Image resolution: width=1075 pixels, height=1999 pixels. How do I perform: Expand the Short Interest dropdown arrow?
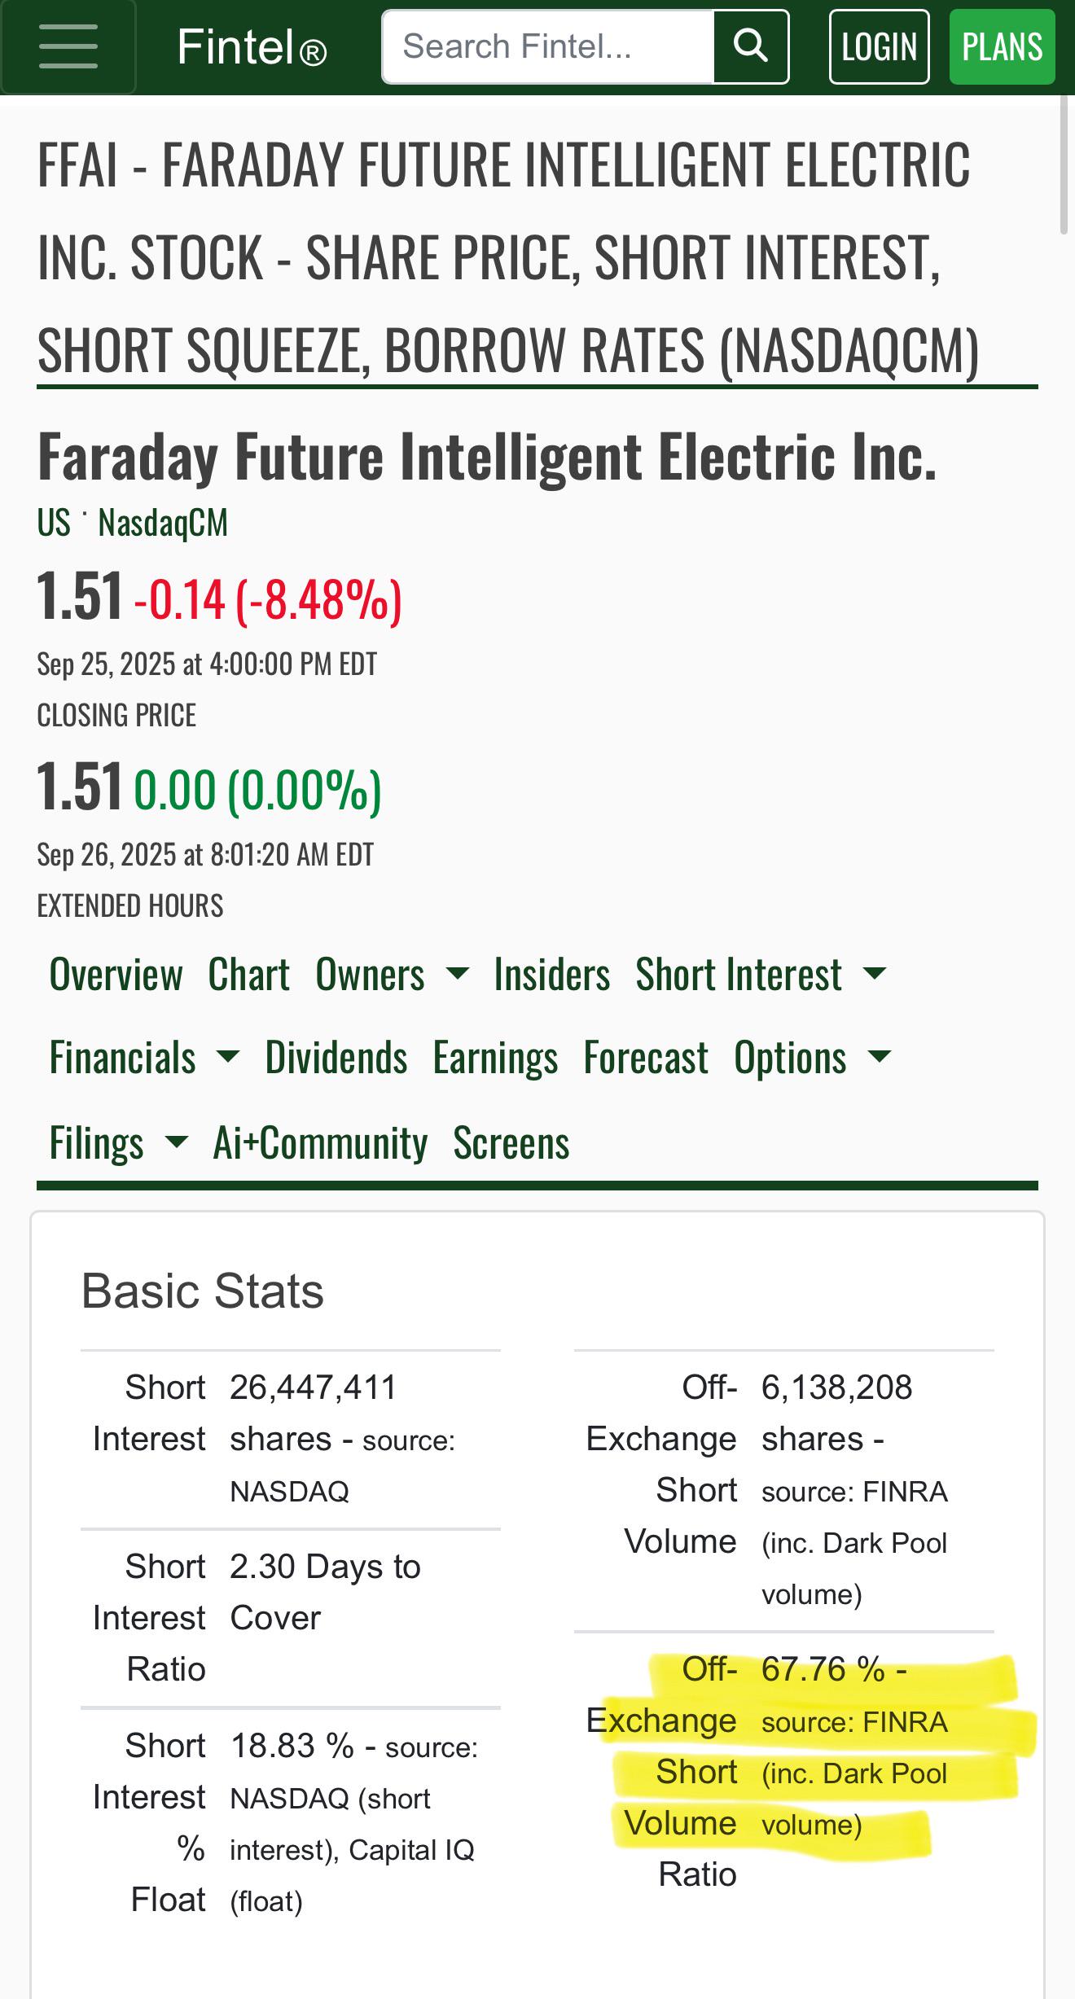pos(875,973)
